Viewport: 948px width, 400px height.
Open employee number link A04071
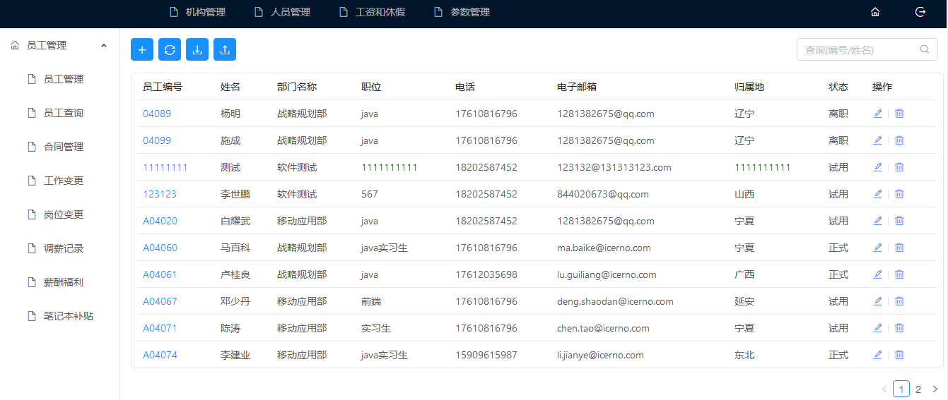coord(160,328)
